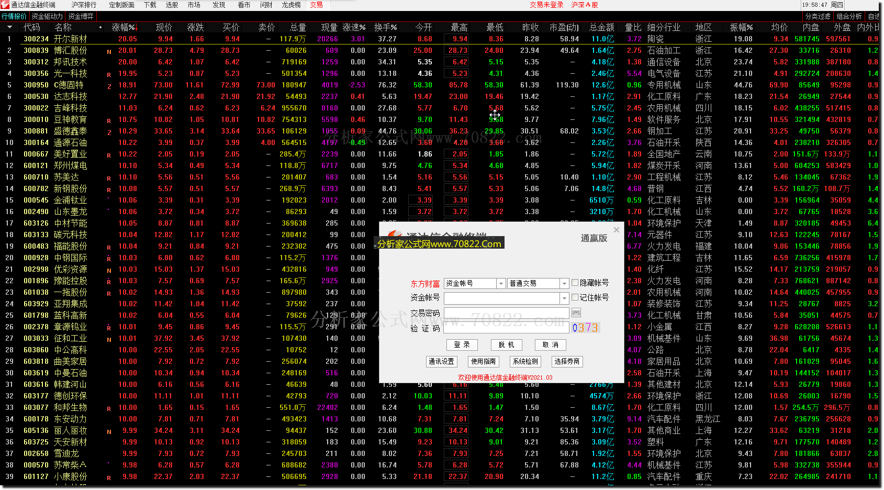Viewport: 884px width, 490px height.
Task: Select stock 山东墨龙 in the list
Action: [x=71, y=211]
